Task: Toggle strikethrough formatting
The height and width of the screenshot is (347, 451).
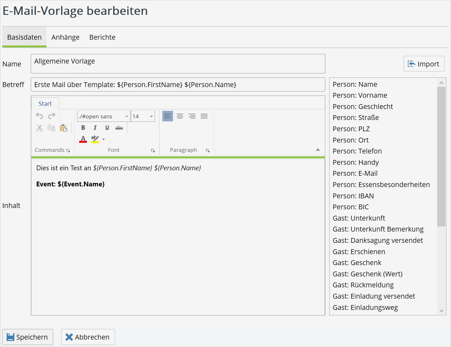Action: click(119, 128)
